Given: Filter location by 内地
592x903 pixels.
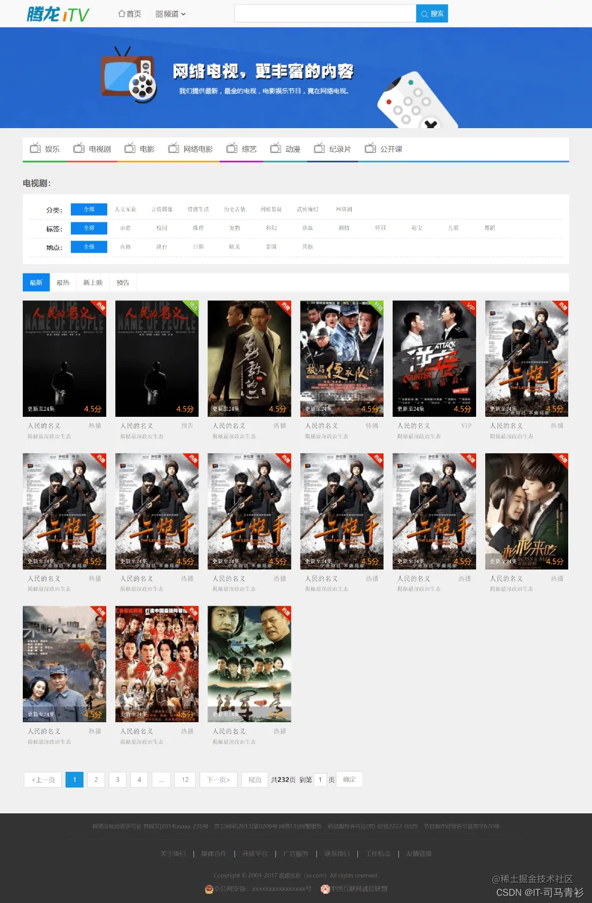Looking at the screenshot, I should click(125, 247).
